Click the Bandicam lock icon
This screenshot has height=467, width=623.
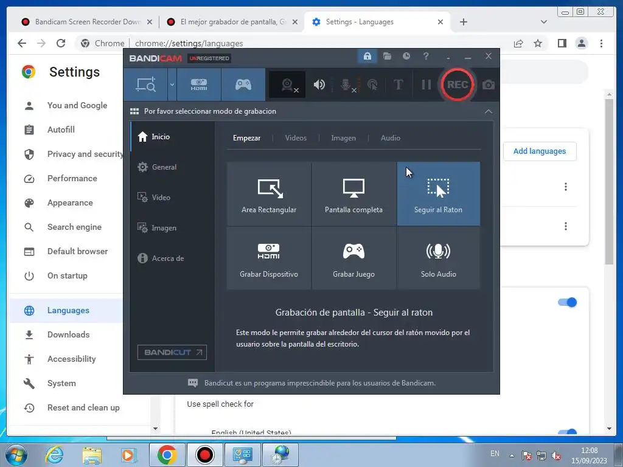(367, 56)
